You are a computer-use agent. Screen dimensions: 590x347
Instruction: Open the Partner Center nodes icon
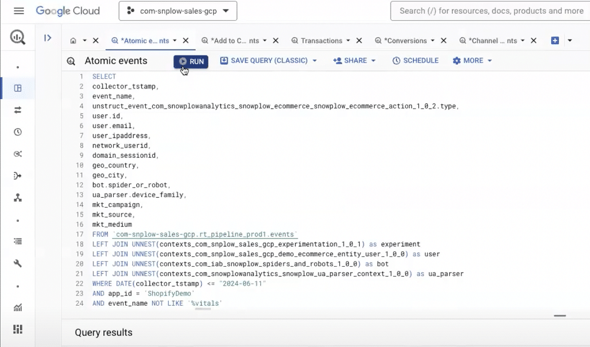[18, 198]
